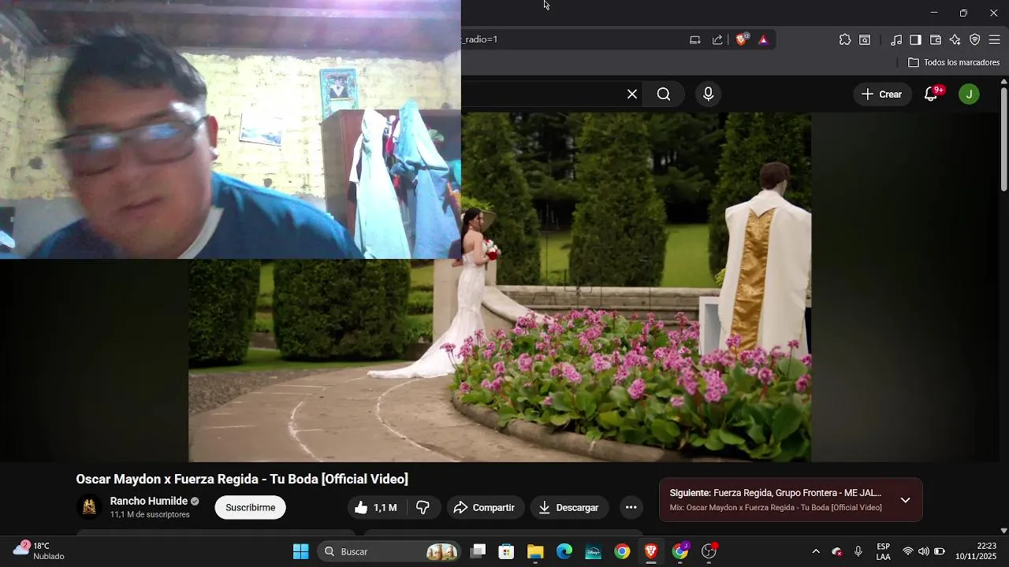Toggle the browser sidebar panel icon
The height and width of the screenshot is (567, 1009).
pyautogui.click(x=916, y=39)
